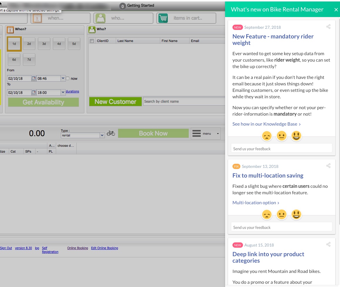Click the From date field 02/10/18

(19, 78)
